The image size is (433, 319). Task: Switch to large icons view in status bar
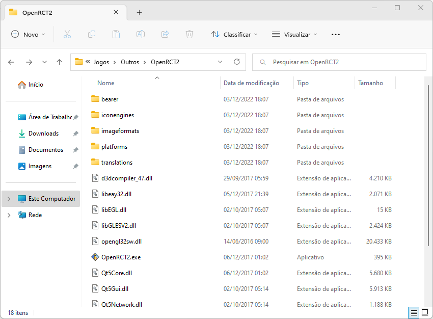click(x=425, y=313)
